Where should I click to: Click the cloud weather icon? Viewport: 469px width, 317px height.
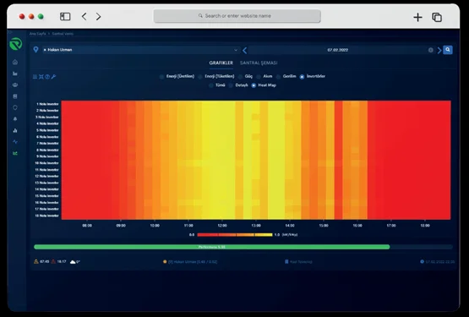[x=73, y=262]
